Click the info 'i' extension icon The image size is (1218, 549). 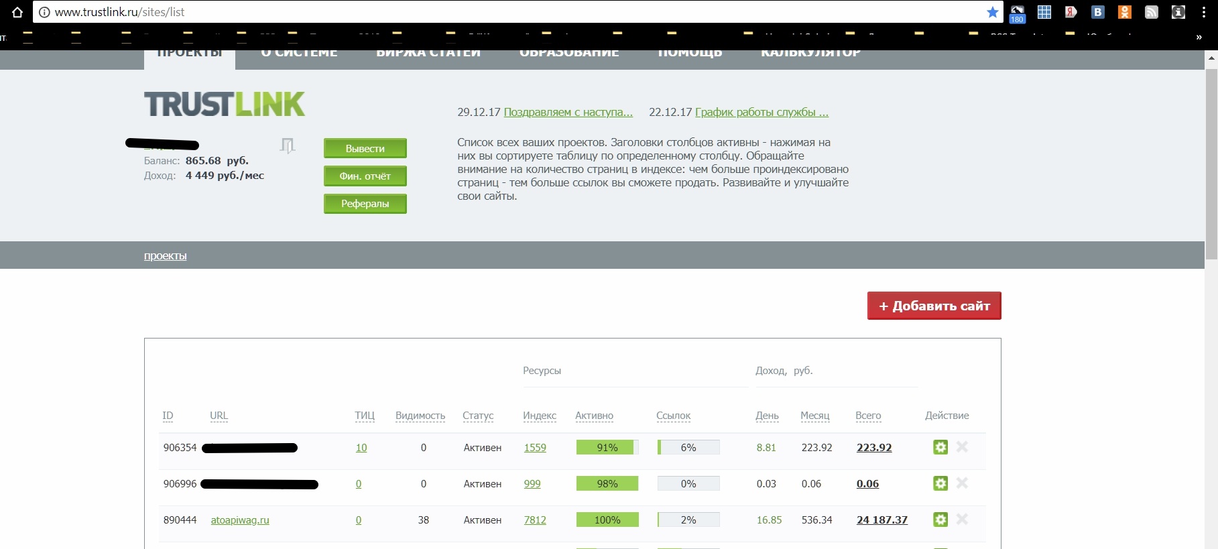[1178, 12]
